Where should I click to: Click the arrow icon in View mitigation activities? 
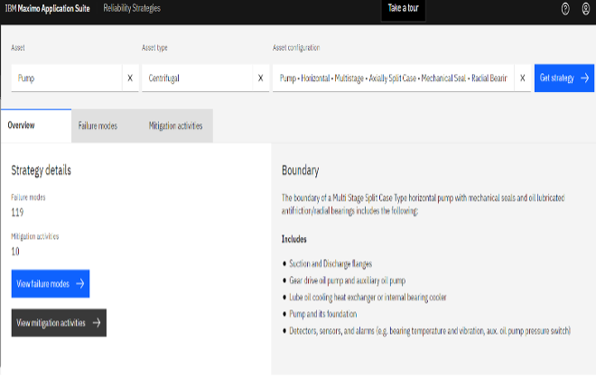tap(97, 323)
